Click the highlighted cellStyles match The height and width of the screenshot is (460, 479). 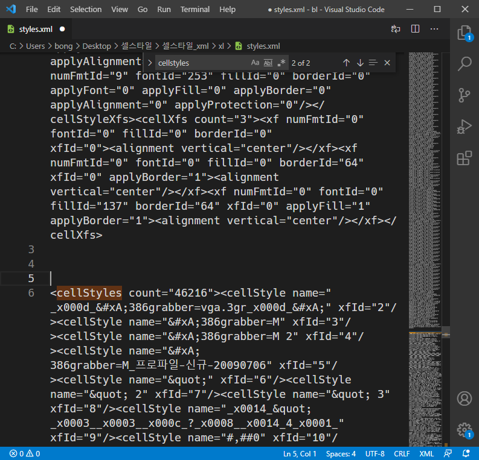pos(89,293)
